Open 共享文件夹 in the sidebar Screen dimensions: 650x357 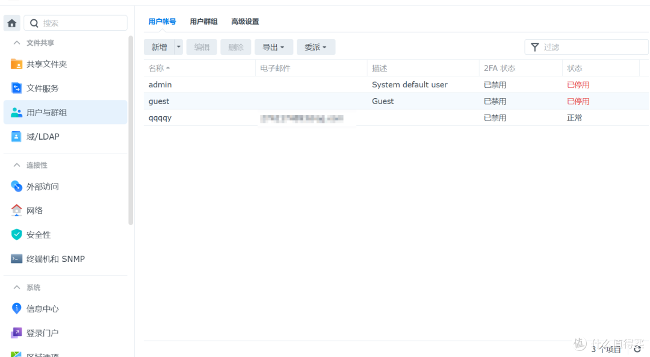tap(66, 64)
